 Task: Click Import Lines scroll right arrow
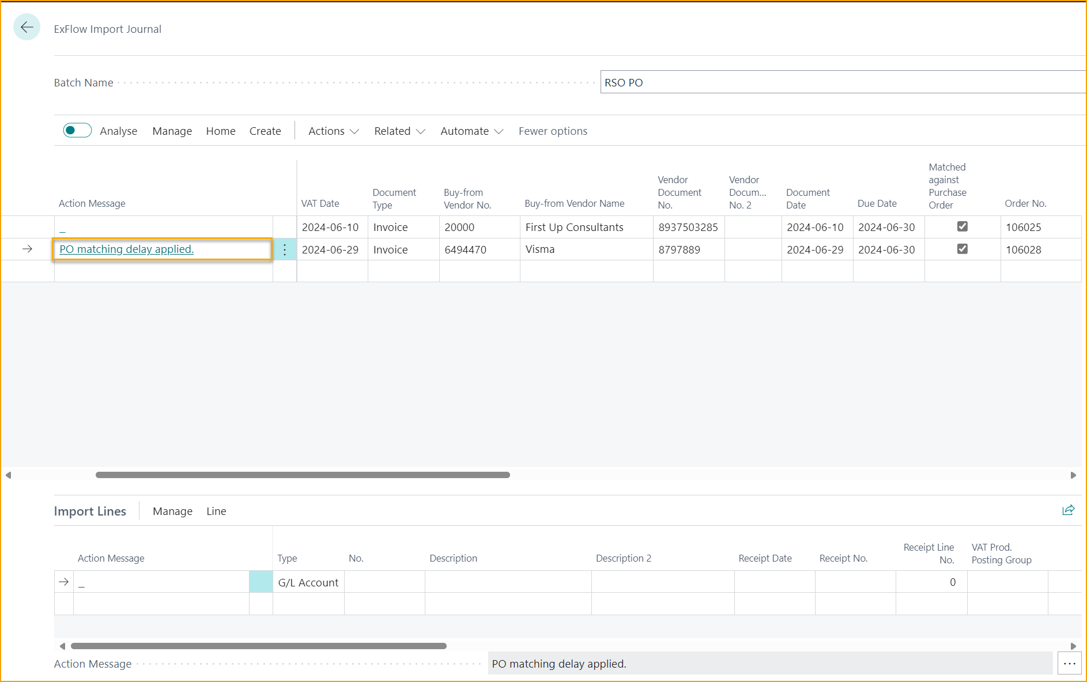pyautogui.click(x=1073, y=646)
